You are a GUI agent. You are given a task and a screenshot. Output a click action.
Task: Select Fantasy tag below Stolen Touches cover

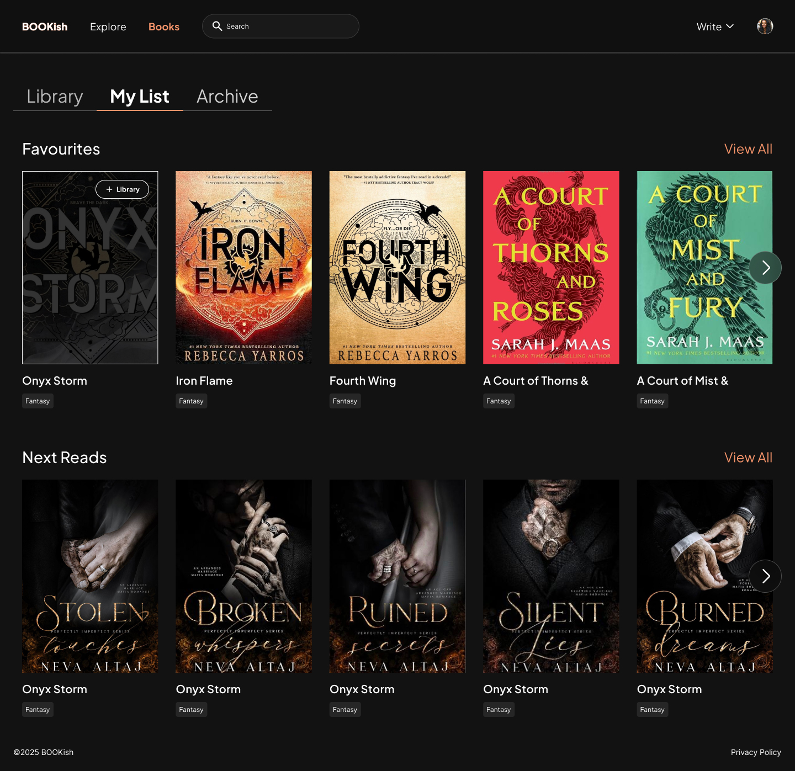pos(38,710)
